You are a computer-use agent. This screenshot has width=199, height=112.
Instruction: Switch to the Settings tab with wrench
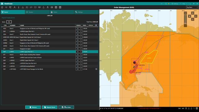(86, 12)
